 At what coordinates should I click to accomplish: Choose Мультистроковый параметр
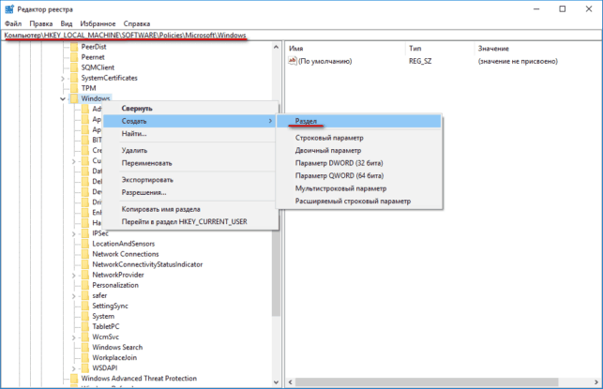coord(359,188)
